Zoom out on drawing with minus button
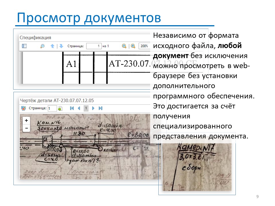275x206 pixels. [x=26, y=128]
